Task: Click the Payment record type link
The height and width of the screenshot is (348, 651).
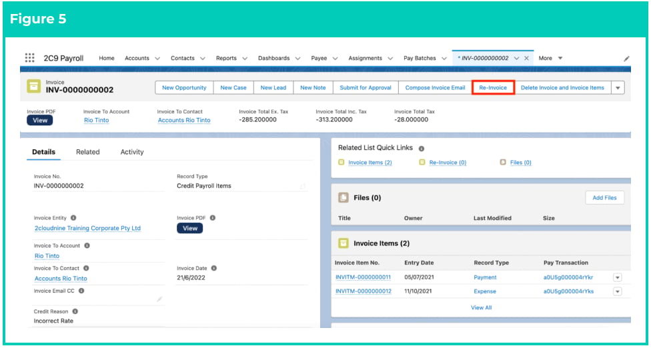Action: pyautogui.click(x=485, y=277)
